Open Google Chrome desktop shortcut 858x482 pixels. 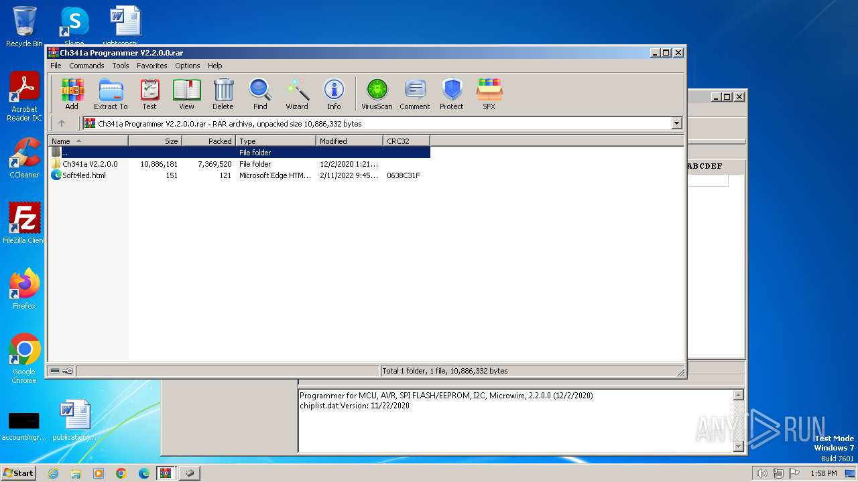(x=24, y=359)
